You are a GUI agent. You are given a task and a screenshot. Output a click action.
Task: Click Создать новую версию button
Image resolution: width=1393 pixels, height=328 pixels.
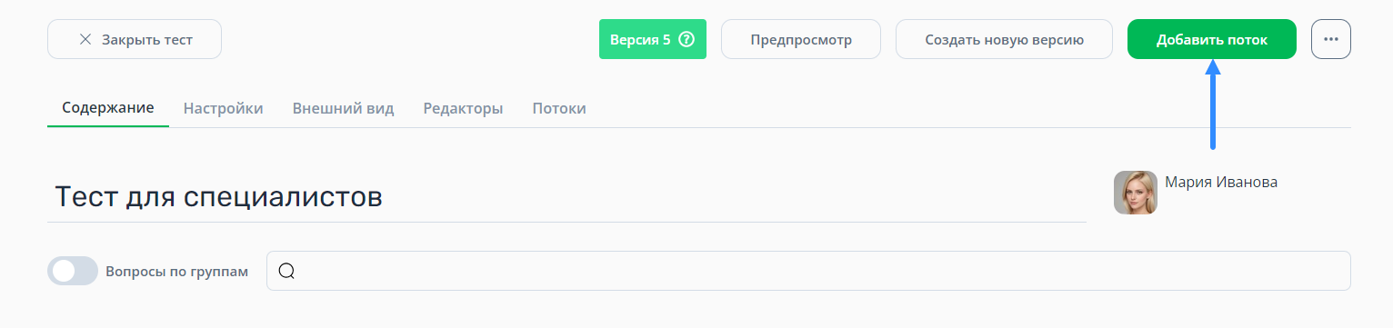(x=1005, y=39)
